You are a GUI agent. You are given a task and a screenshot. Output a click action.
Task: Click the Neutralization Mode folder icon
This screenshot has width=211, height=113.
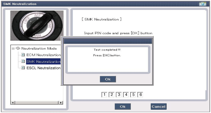coord(18,48)
